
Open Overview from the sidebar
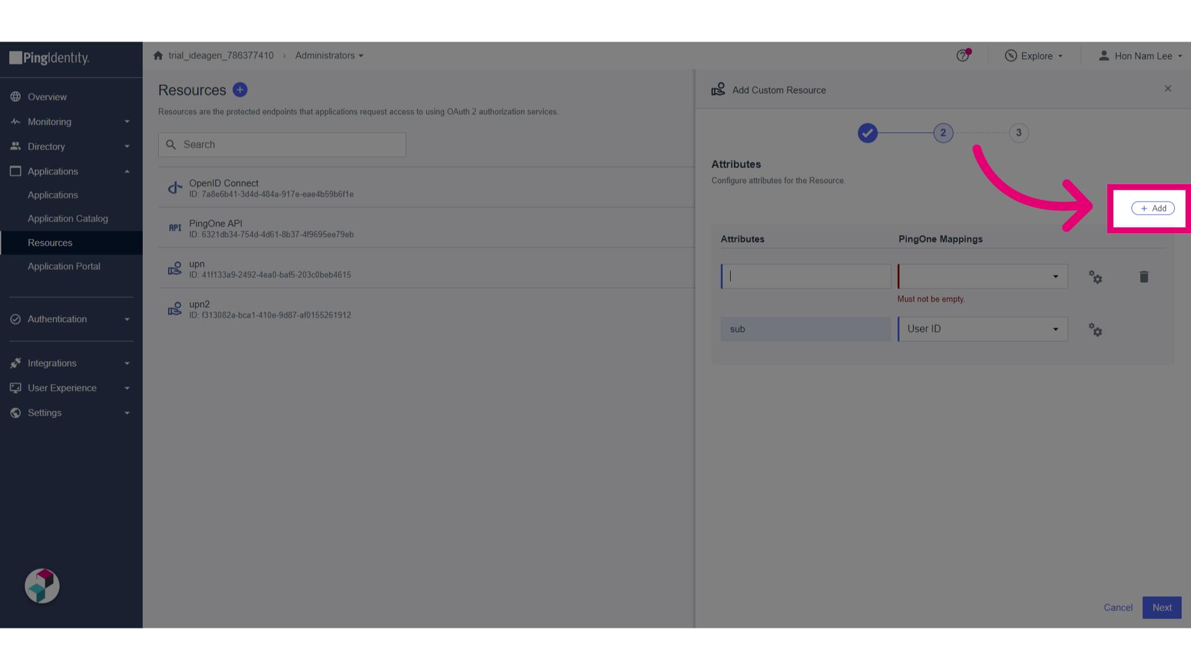pos(47,97)
